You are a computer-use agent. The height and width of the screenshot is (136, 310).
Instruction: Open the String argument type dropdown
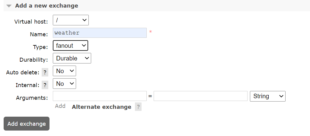coord(267,96)
